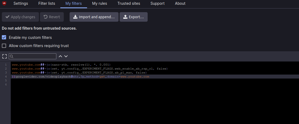Click line number 1 in gutter

pos(6,65)
